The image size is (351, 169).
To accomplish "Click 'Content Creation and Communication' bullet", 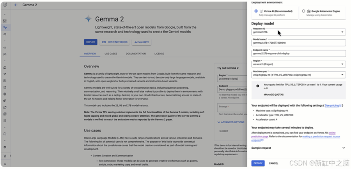I will tap(113, 156).
